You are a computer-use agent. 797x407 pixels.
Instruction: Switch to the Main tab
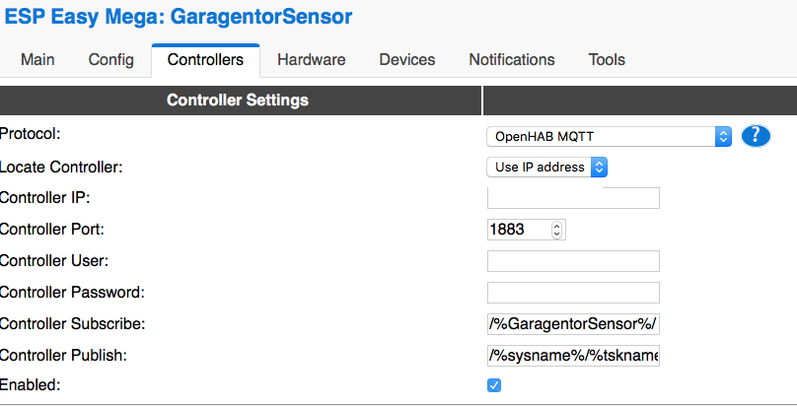click(37, 60)
